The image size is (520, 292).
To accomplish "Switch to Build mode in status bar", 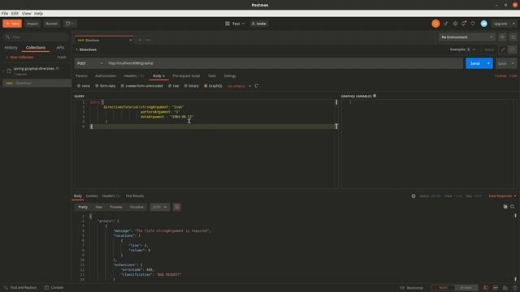I will [443, 288].
